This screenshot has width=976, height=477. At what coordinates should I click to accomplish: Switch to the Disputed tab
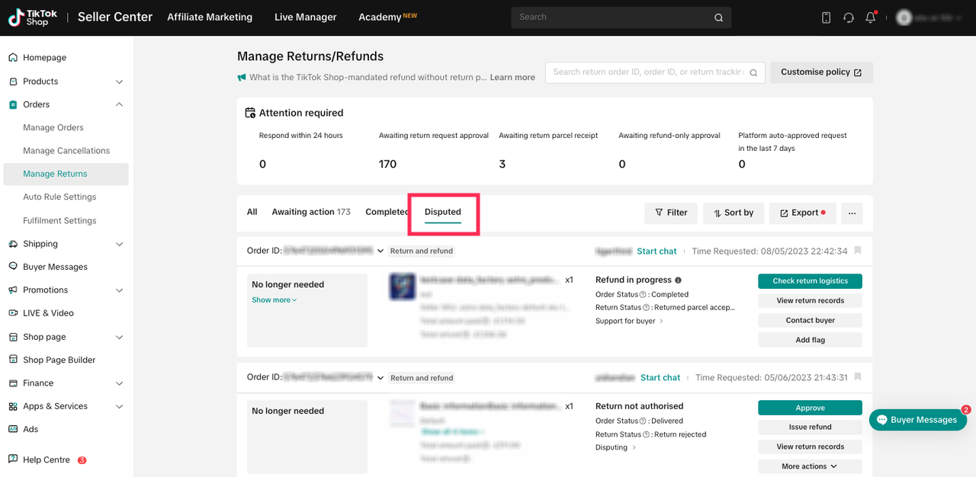click(443, 212)
